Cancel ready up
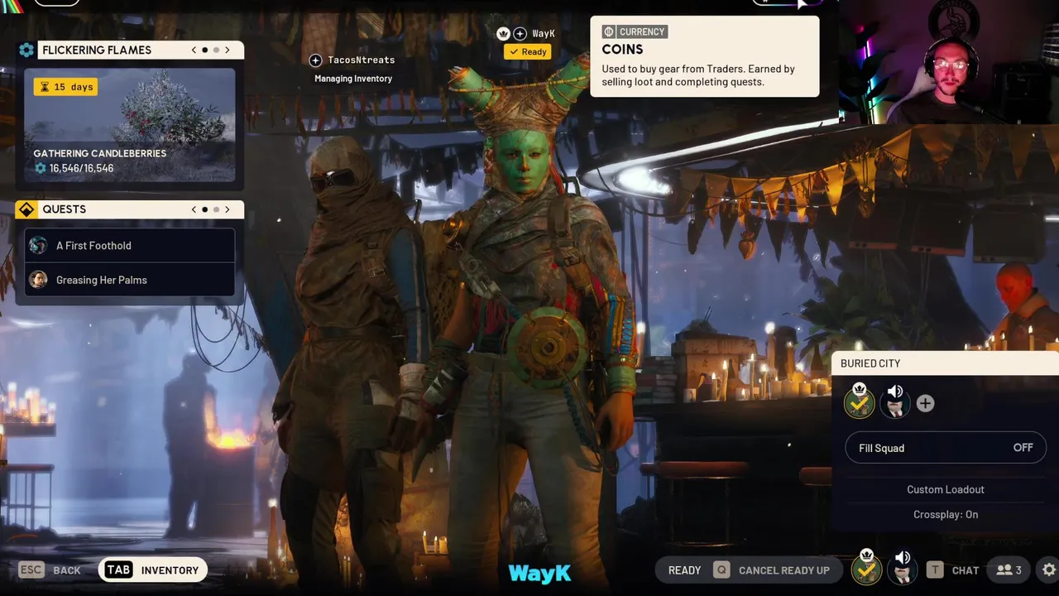 [783, 570]
